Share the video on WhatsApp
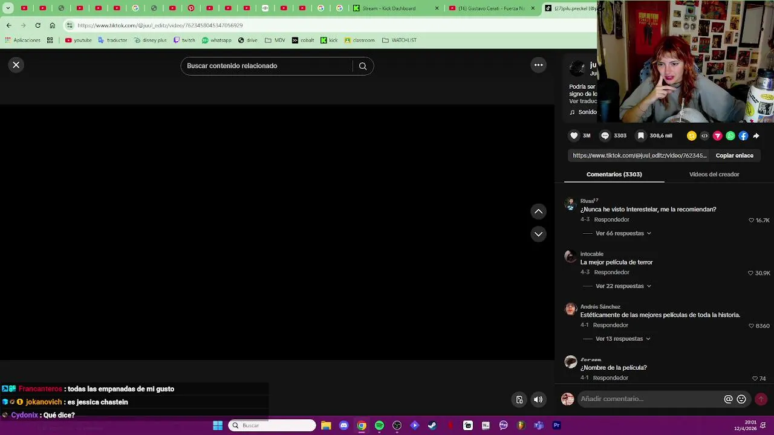 [730, 136]
